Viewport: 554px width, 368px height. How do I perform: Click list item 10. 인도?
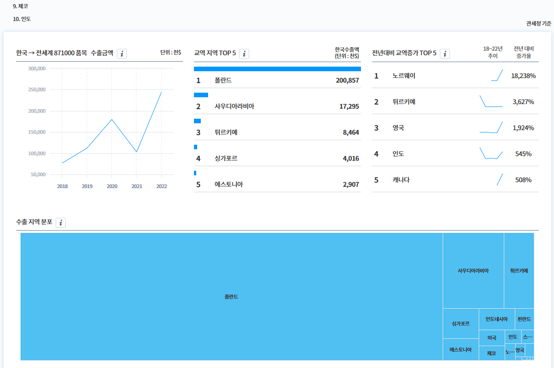(x=22, y=19)
